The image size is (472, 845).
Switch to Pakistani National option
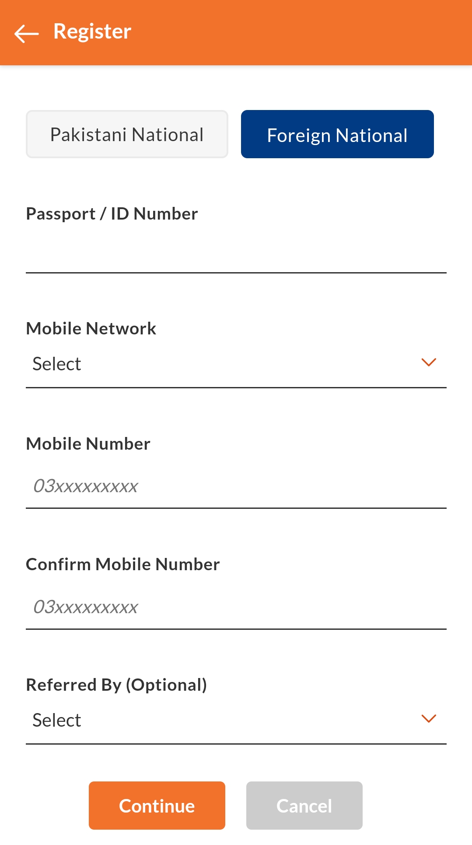(127, 135)
